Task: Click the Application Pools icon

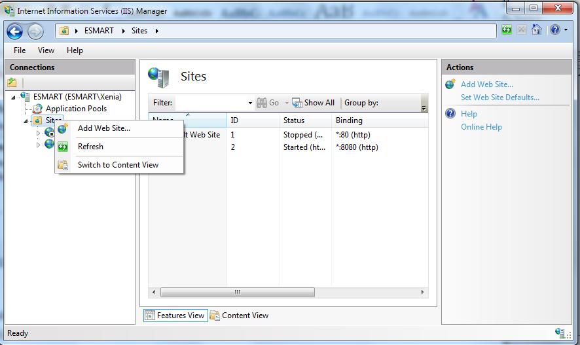Action: point(37,109)
